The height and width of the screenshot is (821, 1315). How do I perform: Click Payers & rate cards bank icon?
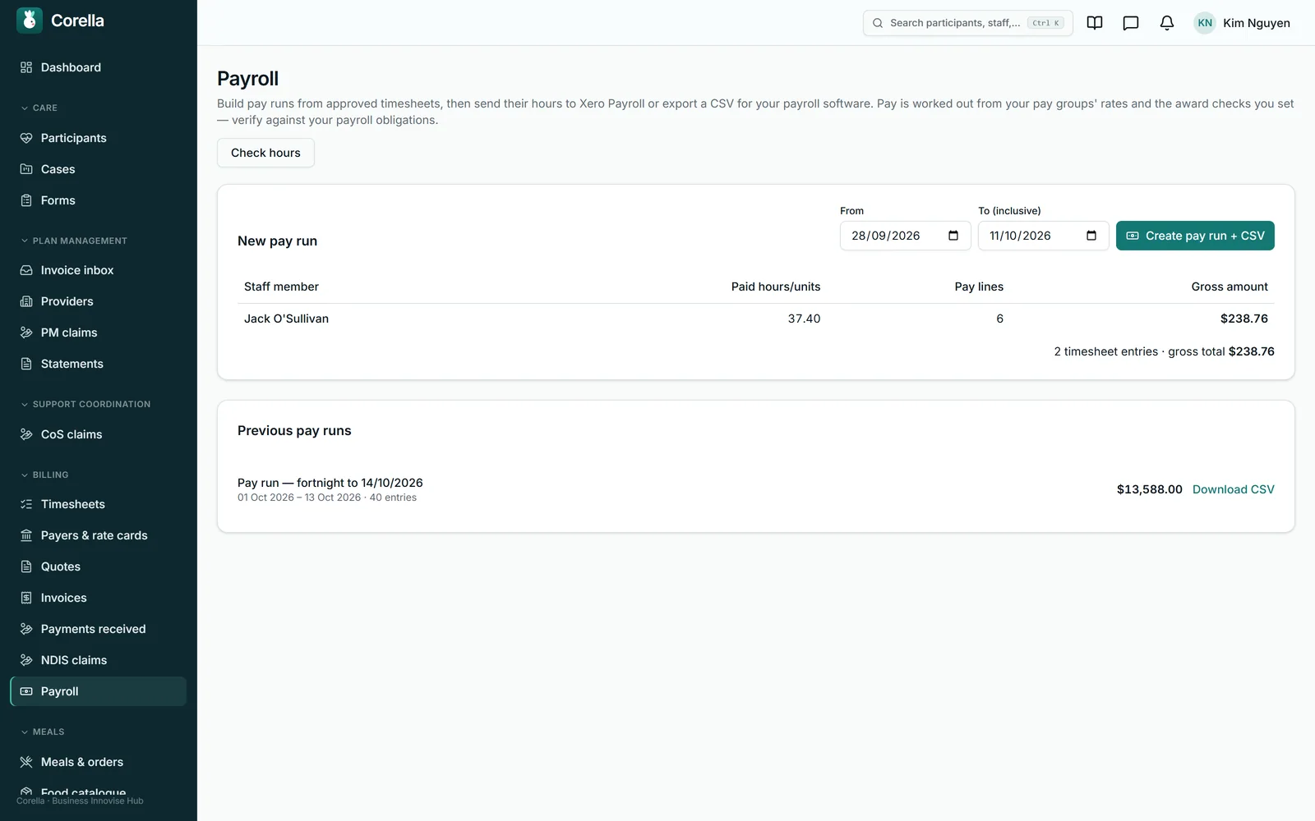click(26, 535)
